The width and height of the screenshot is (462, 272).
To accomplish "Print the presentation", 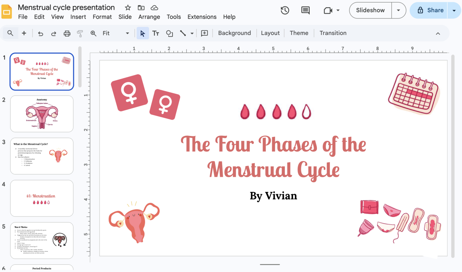I will pos(67,33).
